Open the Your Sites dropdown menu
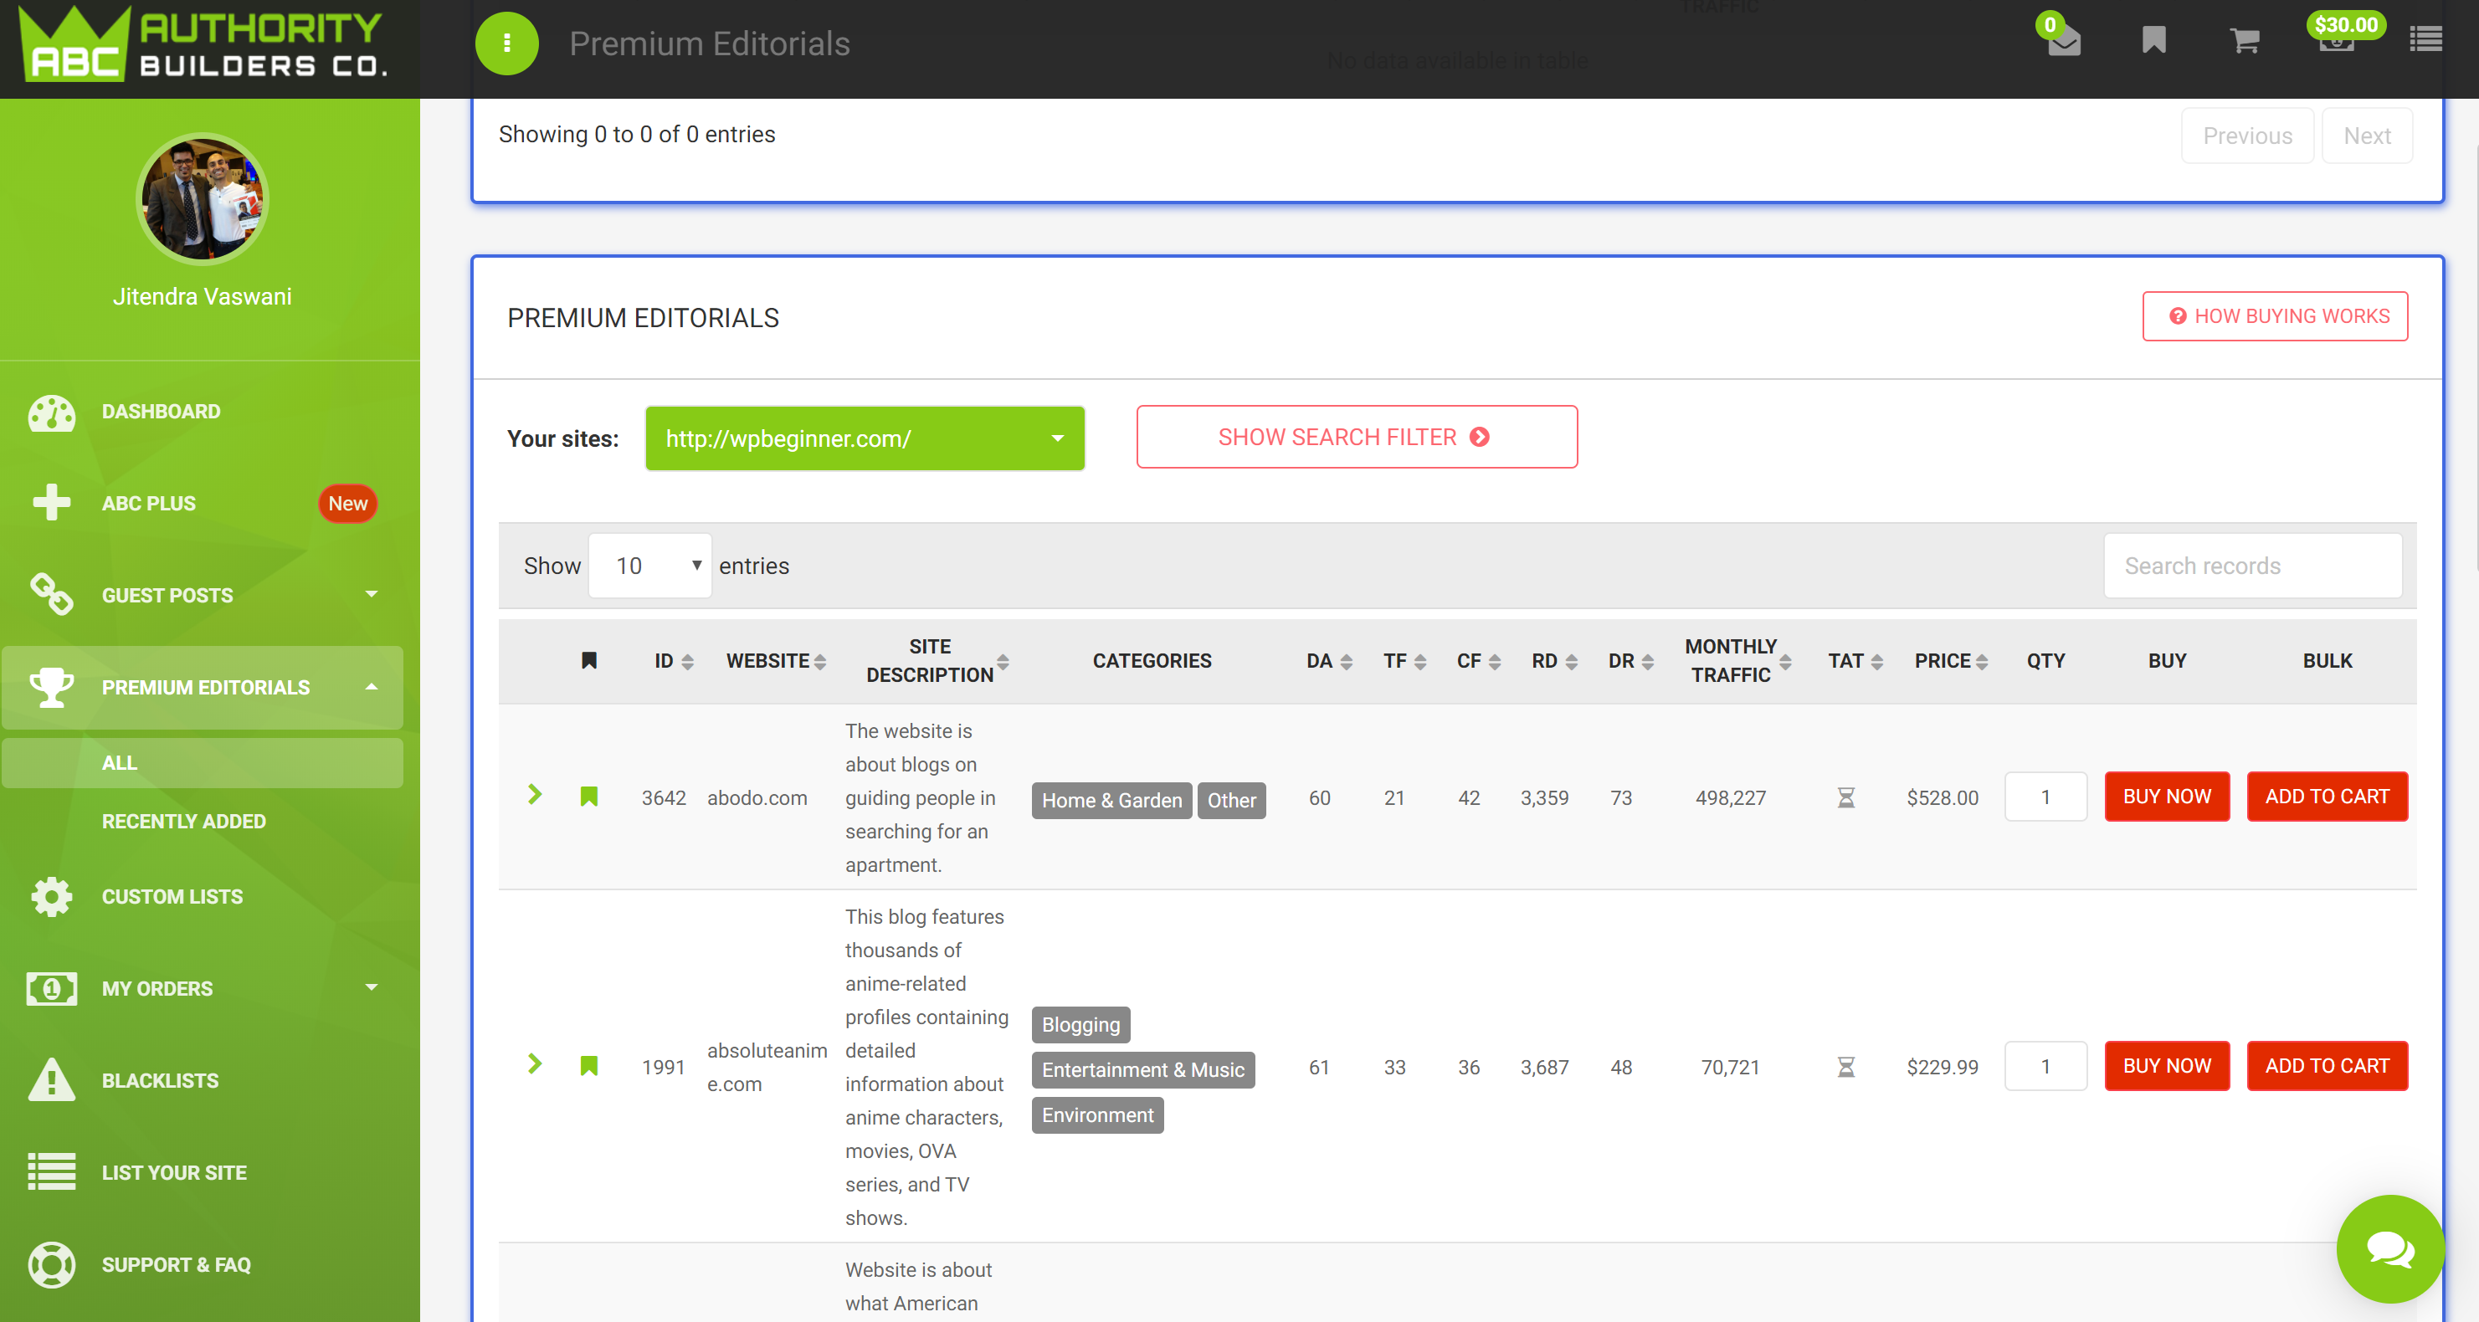 coord(864,436)
